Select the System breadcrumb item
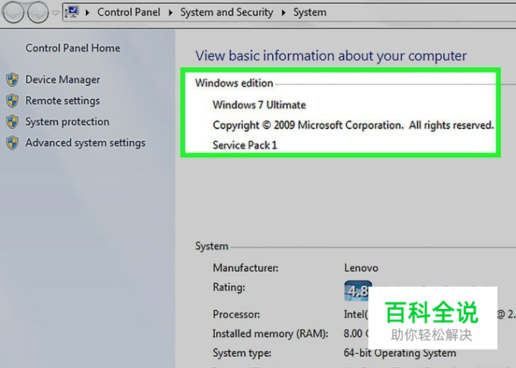This screenshot has height=368, width=516. coord(309,13)
